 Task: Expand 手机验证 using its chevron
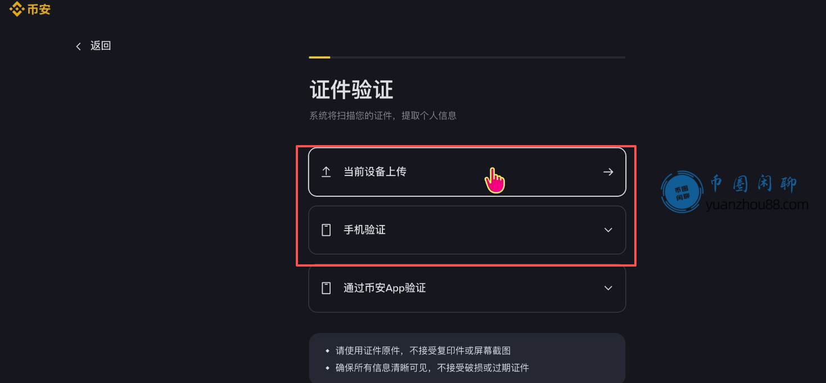[x=608, y=230]
